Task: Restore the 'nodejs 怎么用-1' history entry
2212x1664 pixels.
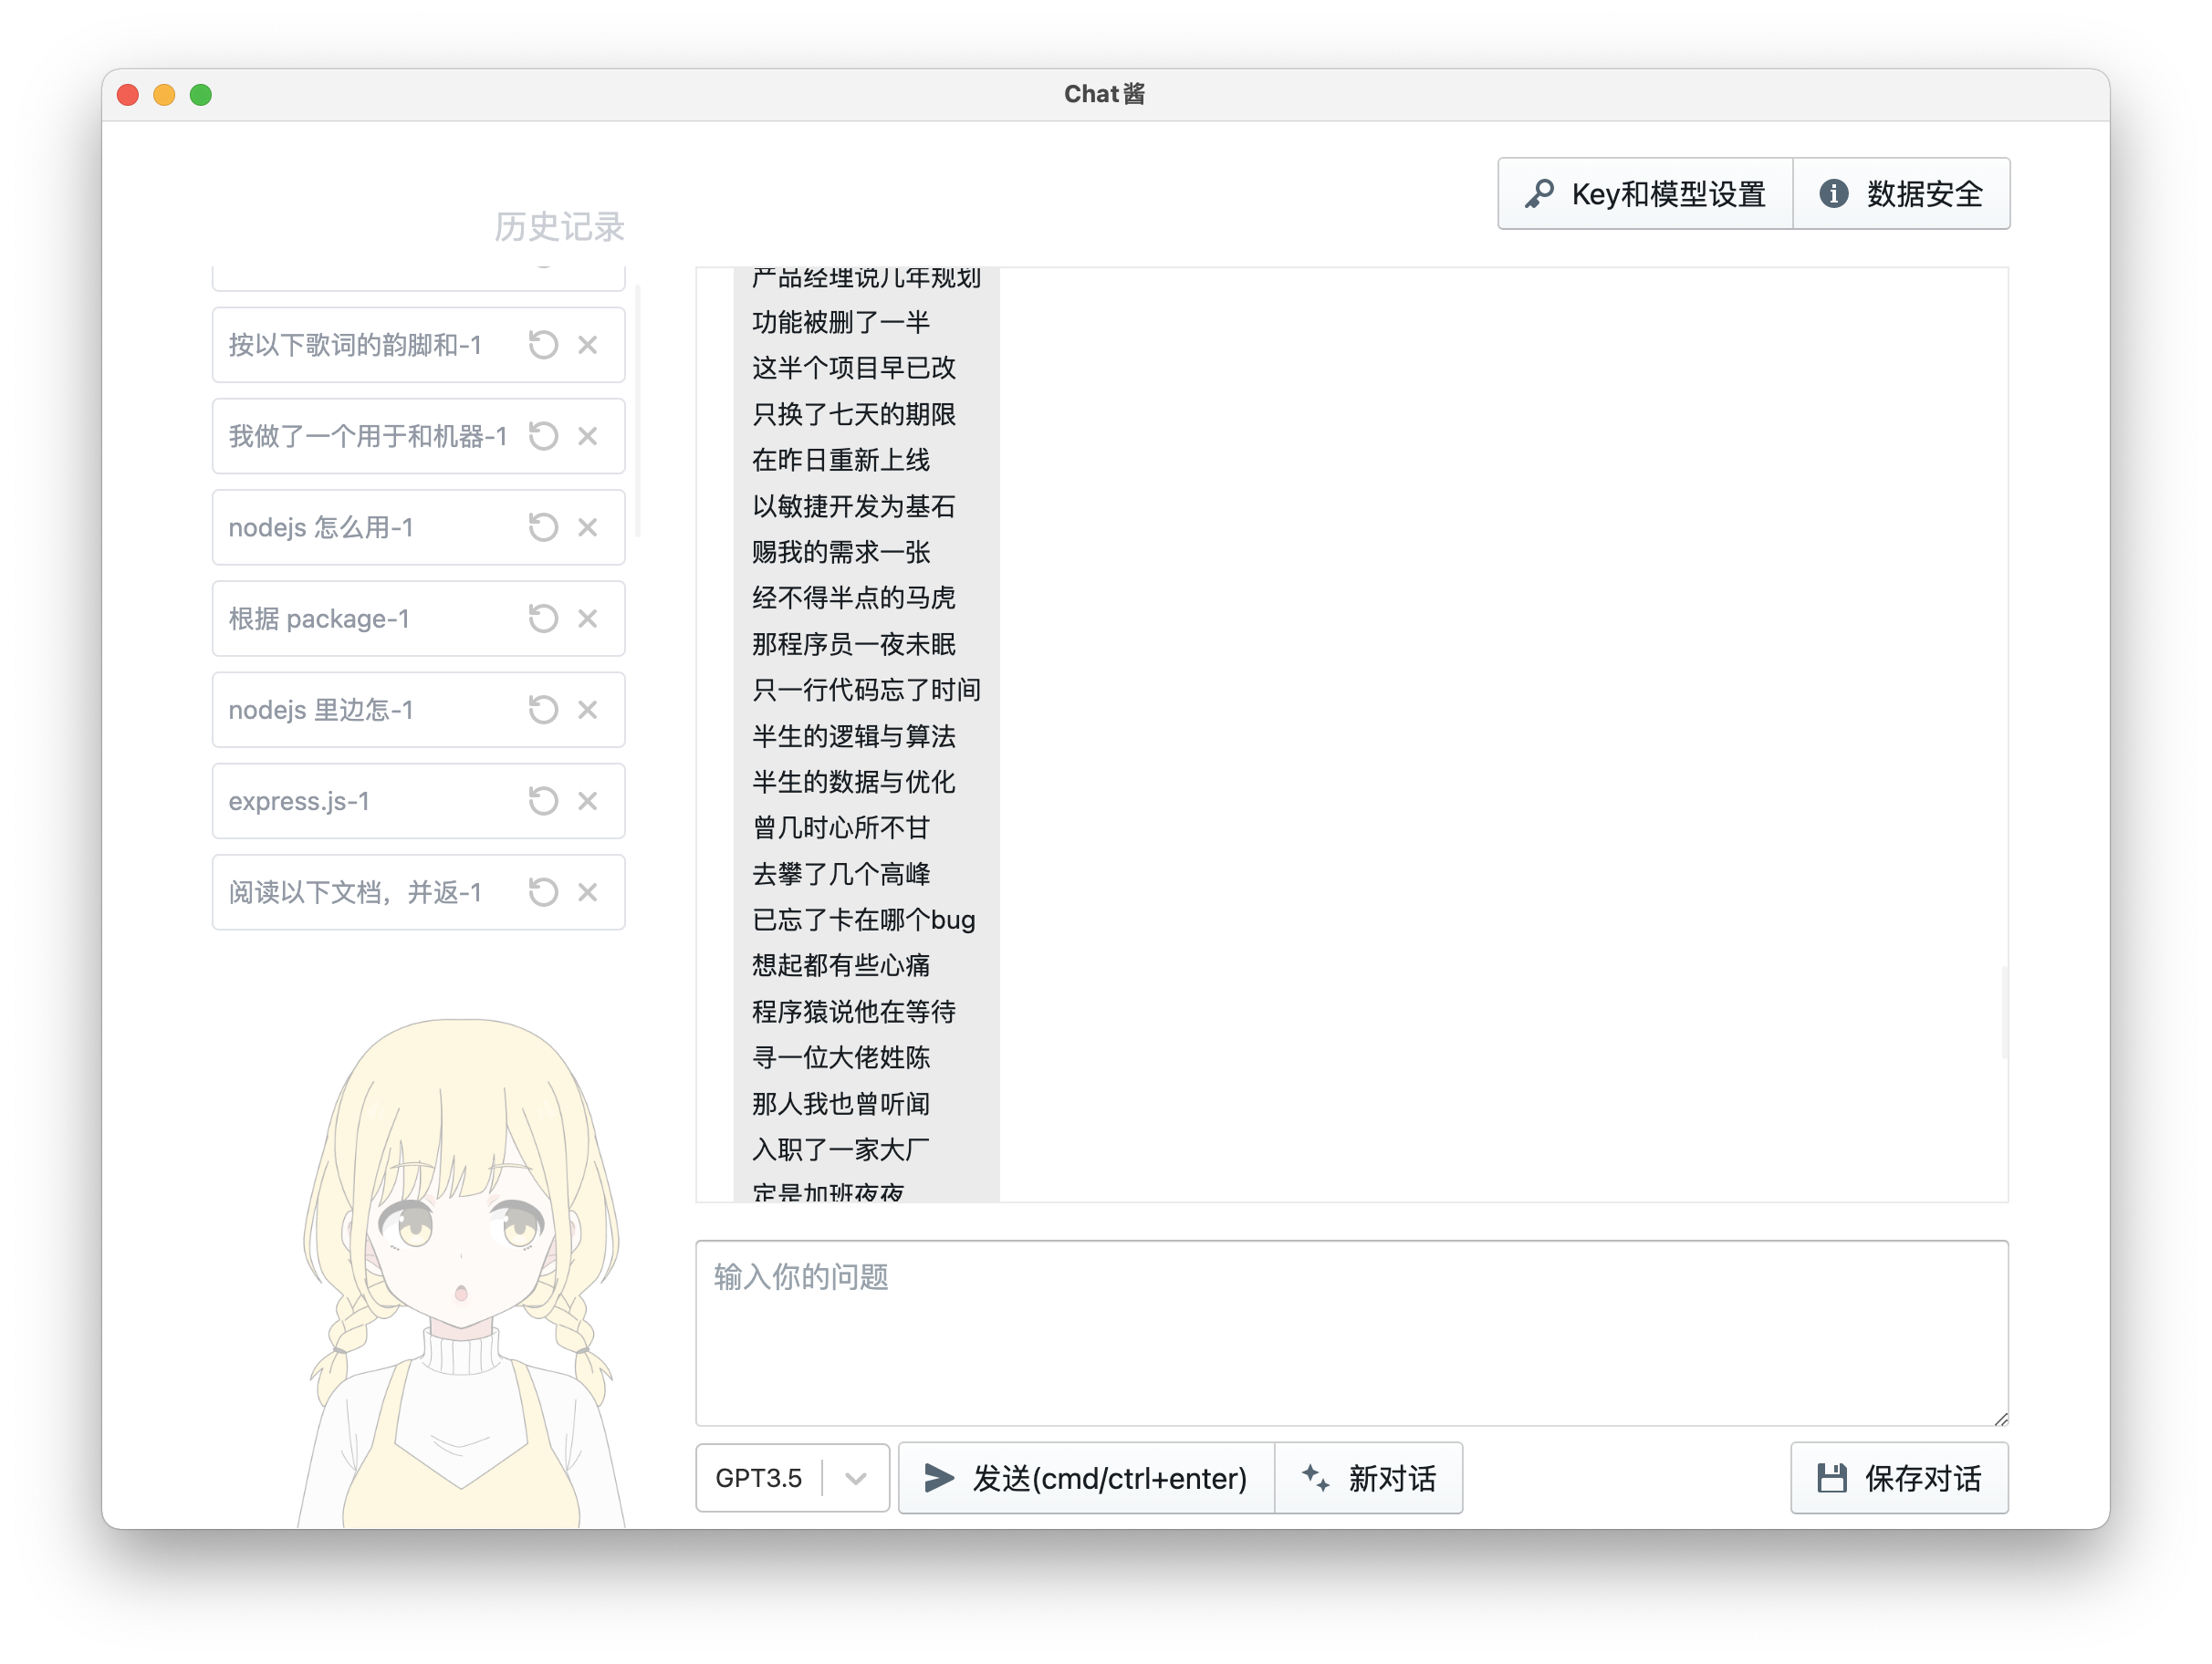Action: point(543,527)
